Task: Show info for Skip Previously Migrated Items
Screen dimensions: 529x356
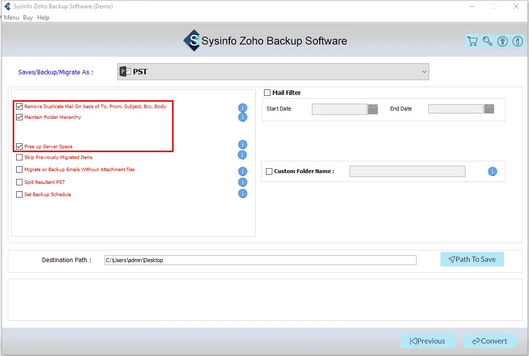Action: 242,155
